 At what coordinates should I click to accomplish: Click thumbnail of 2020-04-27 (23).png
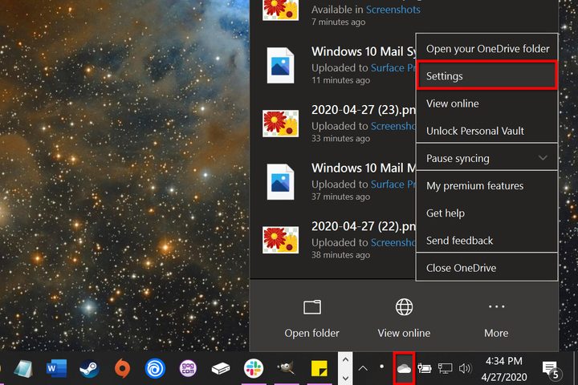pyautogui.click(x=280, y=123)
